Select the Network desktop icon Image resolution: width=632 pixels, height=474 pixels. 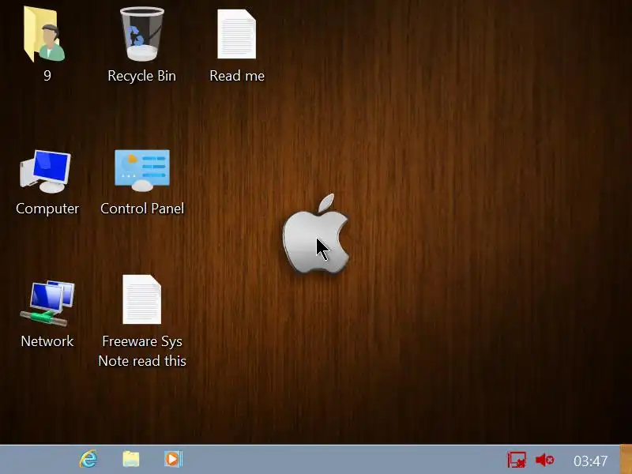47,303
